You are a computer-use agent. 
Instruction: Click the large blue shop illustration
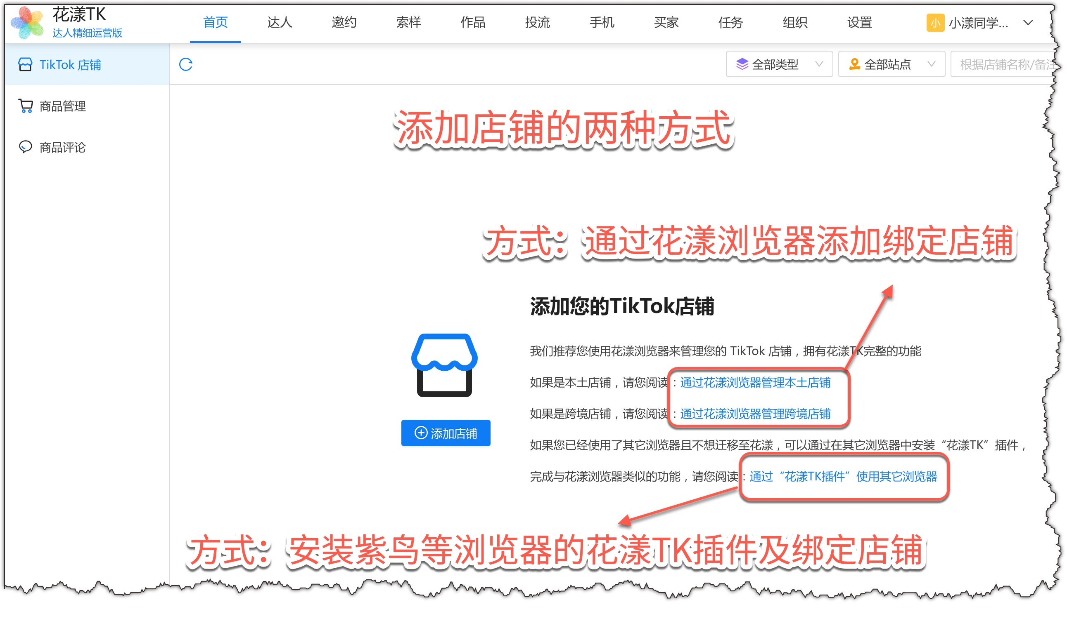(445, 365)
